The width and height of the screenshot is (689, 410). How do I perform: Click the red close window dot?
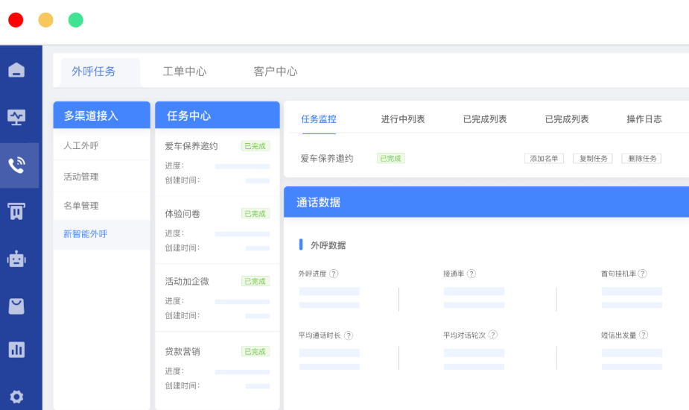pos(16,20)
